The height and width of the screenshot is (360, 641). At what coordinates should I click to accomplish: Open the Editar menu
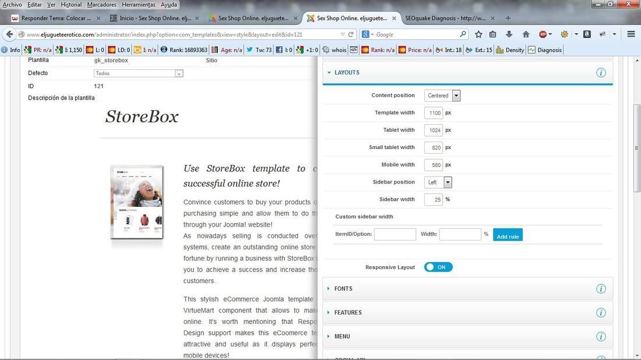click(x=34, y=5)
